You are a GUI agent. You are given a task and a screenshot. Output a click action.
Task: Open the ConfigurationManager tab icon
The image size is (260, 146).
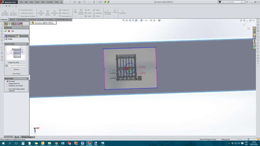[13, 24]
